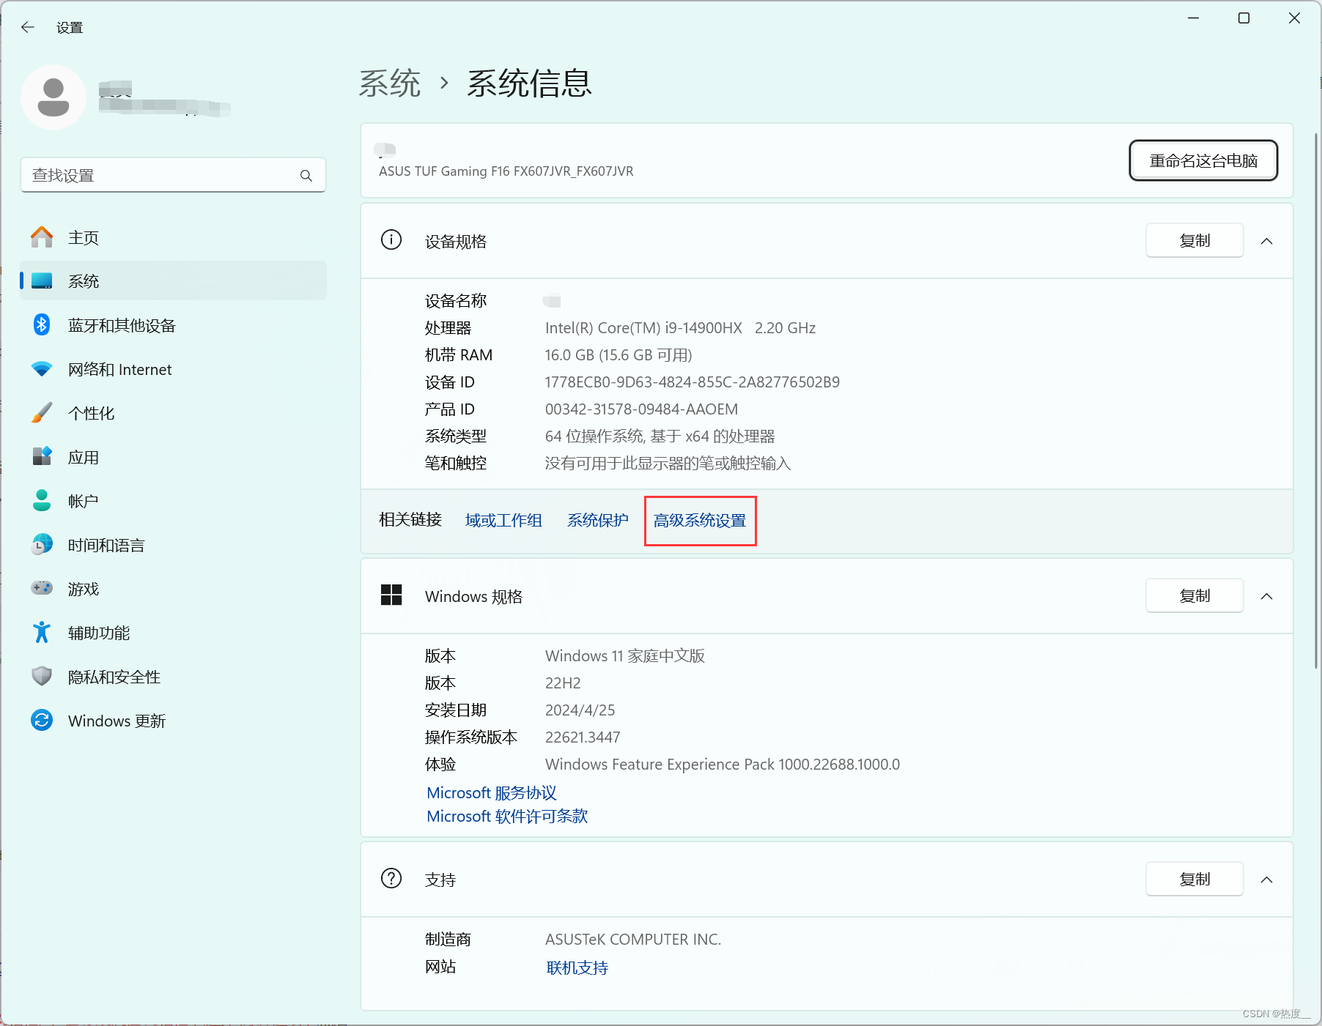Image resolution: width=1322 pixels, height=1026 pixels.
Task: Click the 帐户 person icon
Action: click(x=42, y=500)
